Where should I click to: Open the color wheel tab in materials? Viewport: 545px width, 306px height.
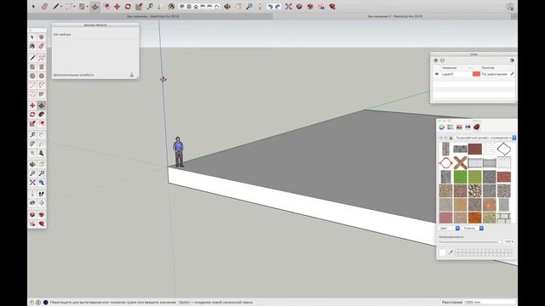441,127
